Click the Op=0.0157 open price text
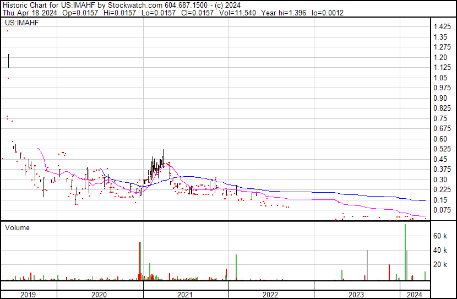Image resolution: width=457 pixels, height=299 pixels. pyautogui.click(x=80, y=13)
